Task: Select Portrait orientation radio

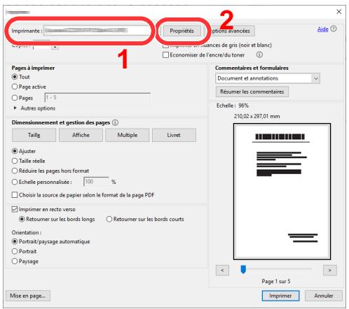Action: coord(15,251)
